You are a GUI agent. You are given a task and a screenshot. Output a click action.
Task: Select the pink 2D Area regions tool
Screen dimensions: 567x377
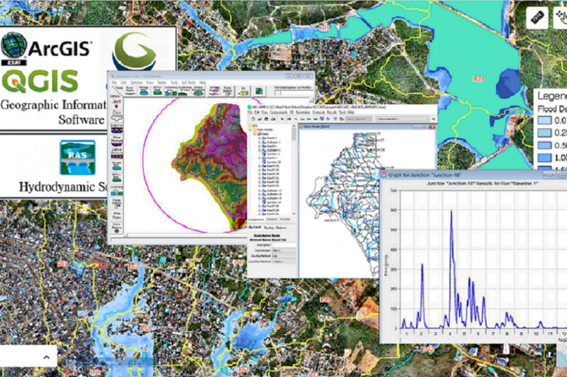214,91
